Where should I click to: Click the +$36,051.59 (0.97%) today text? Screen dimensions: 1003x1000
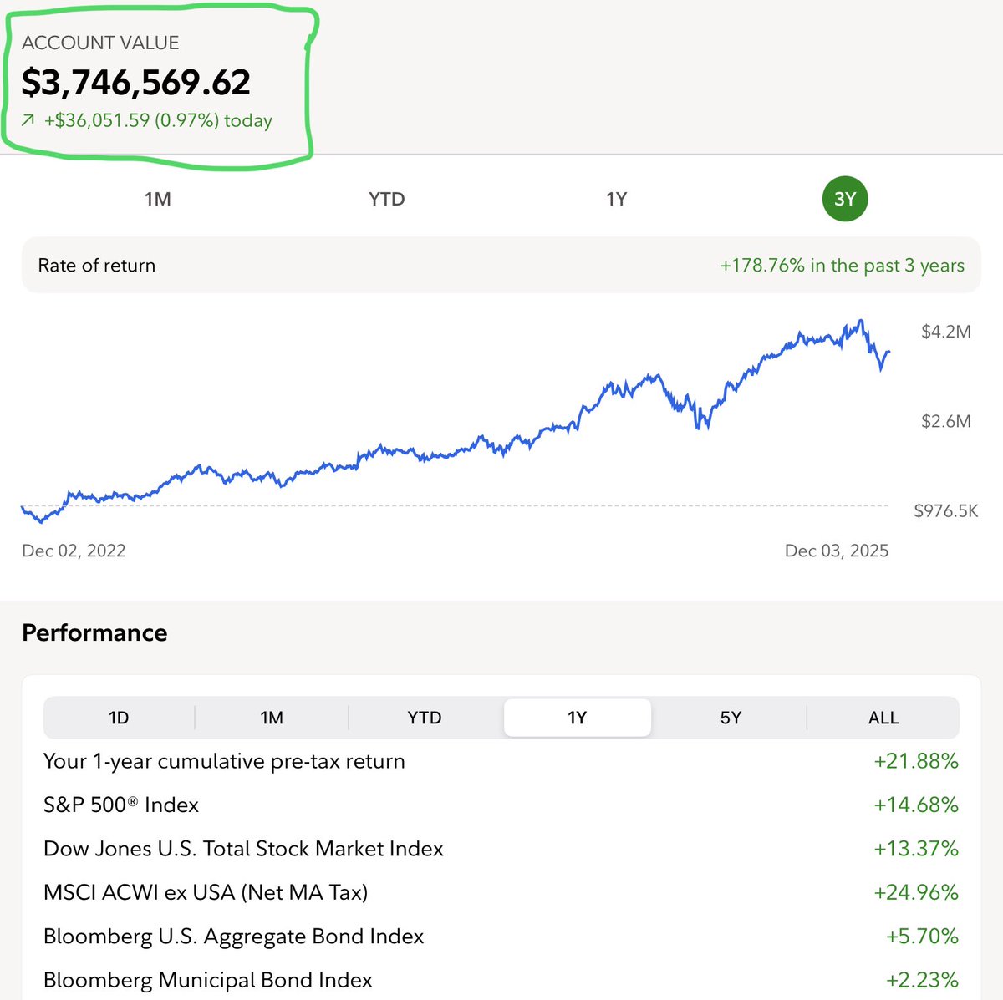(x=158, y=120)
